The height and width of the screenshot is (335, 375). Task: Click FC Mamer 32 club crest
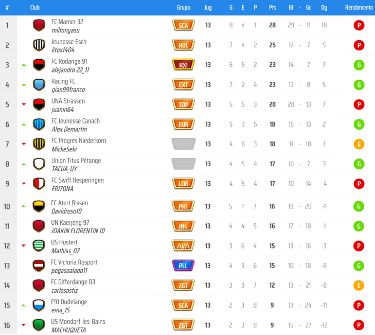pos(39,25)
